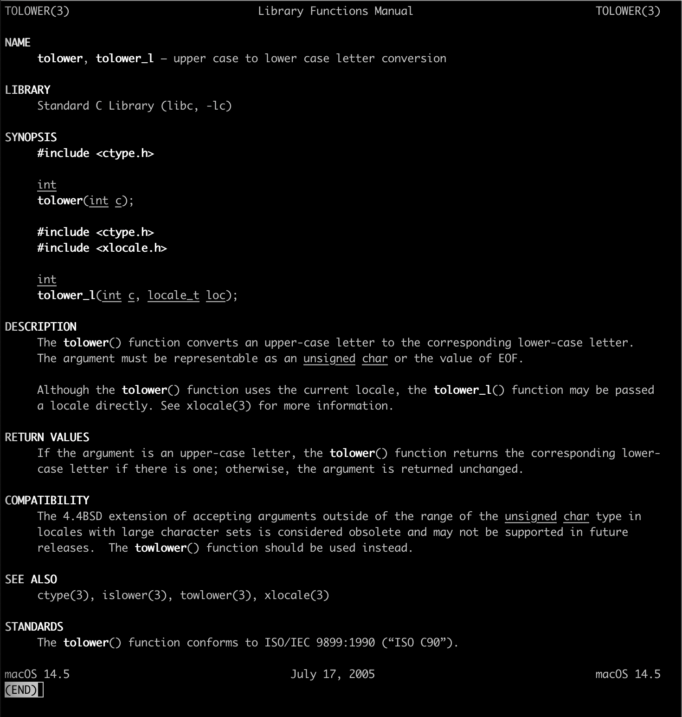This screenshot has height=717, width=682.
Task: Click the #include <xlocale.h> line
Action: point(102,248)
